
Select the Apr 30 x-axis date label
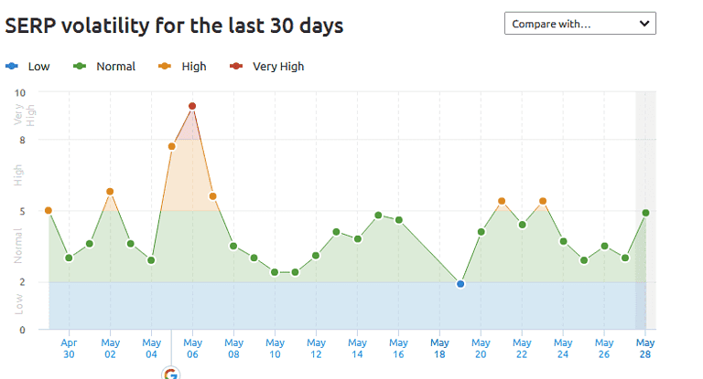[69, 348]
